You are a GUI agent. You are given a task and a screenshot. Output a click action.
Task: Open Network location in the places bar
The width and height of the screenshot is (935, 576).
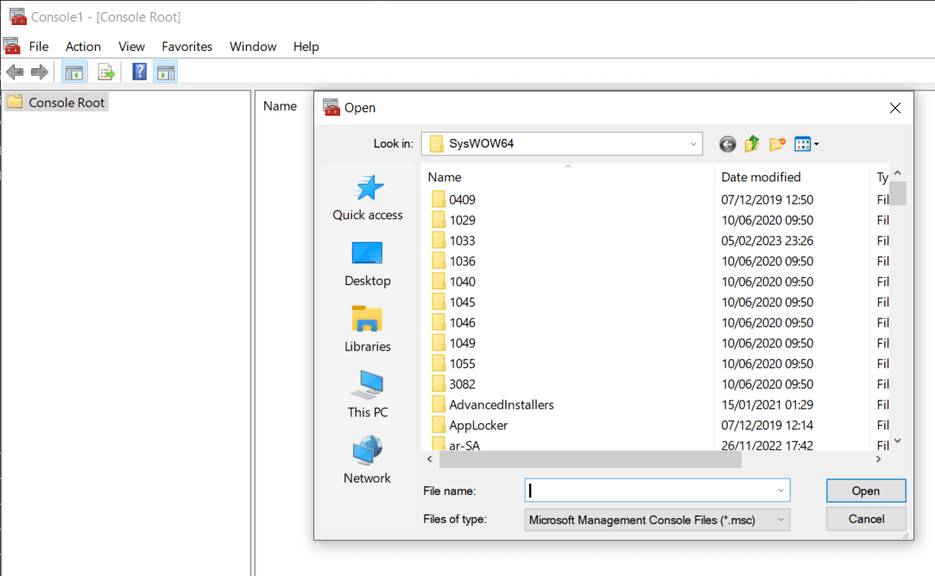[368, 460]
